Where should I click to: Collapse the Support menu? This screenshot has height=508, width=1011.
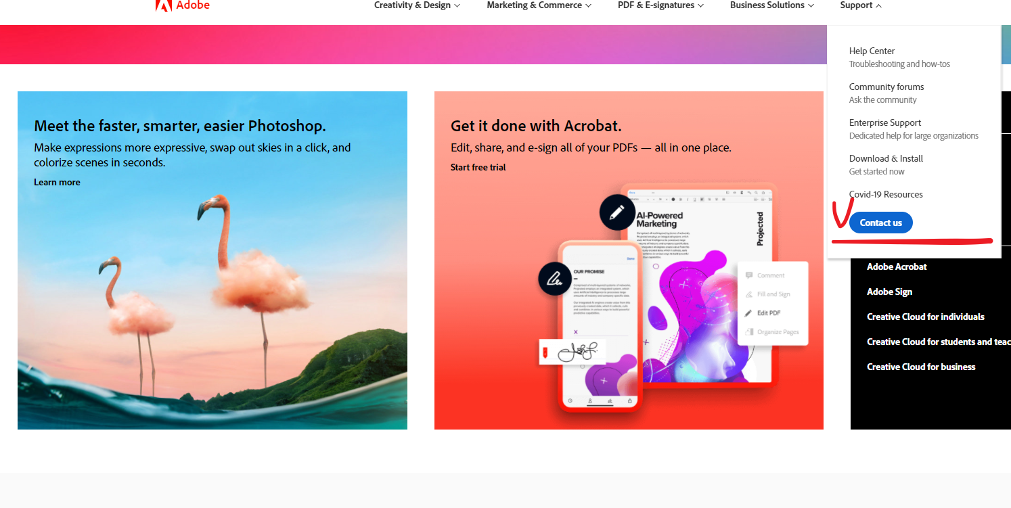[861, 5]
